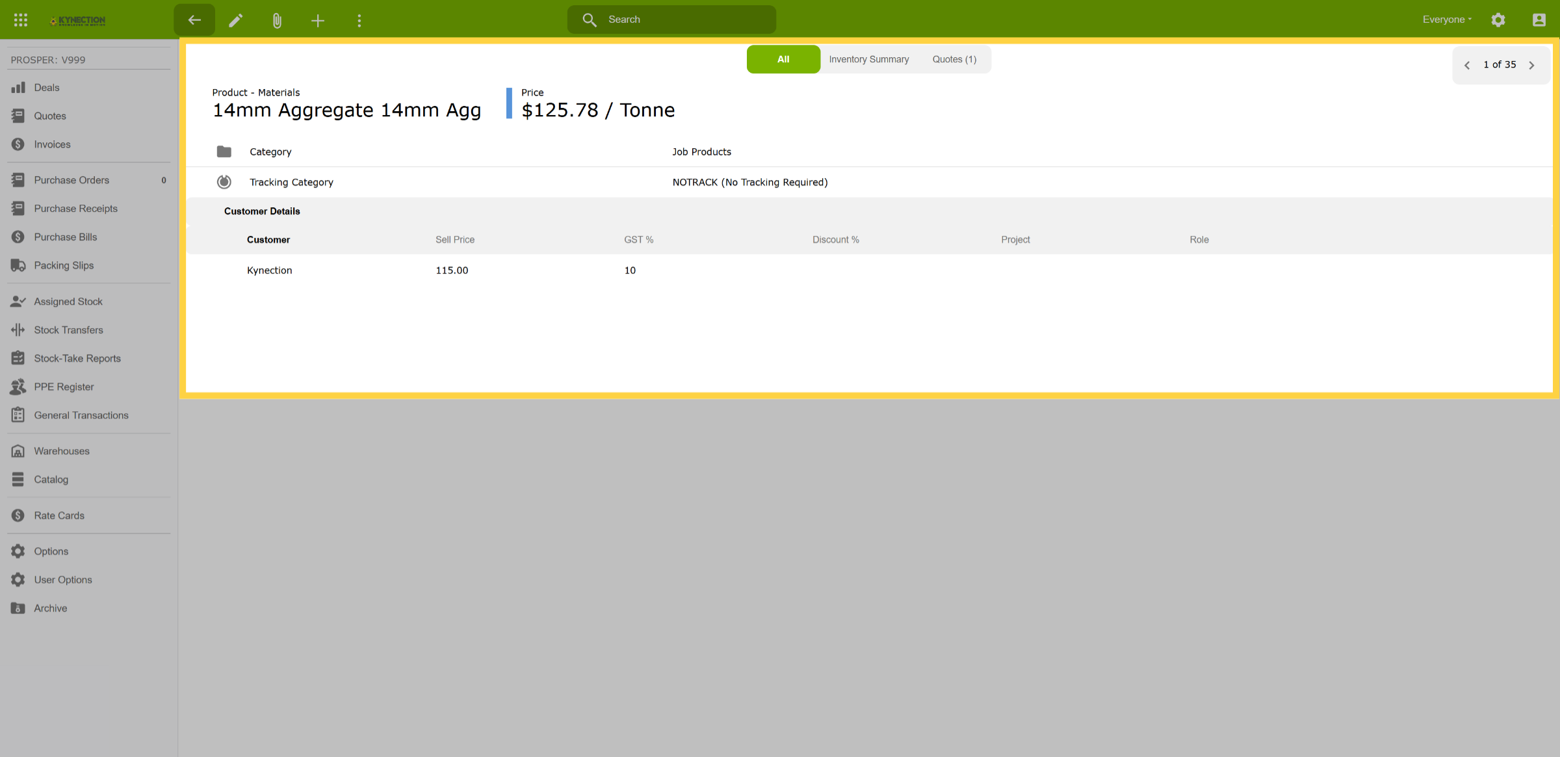The image size is (1560, 757).
Task: Click the back arrow toolbar button
Action: (x=194, y=20)
